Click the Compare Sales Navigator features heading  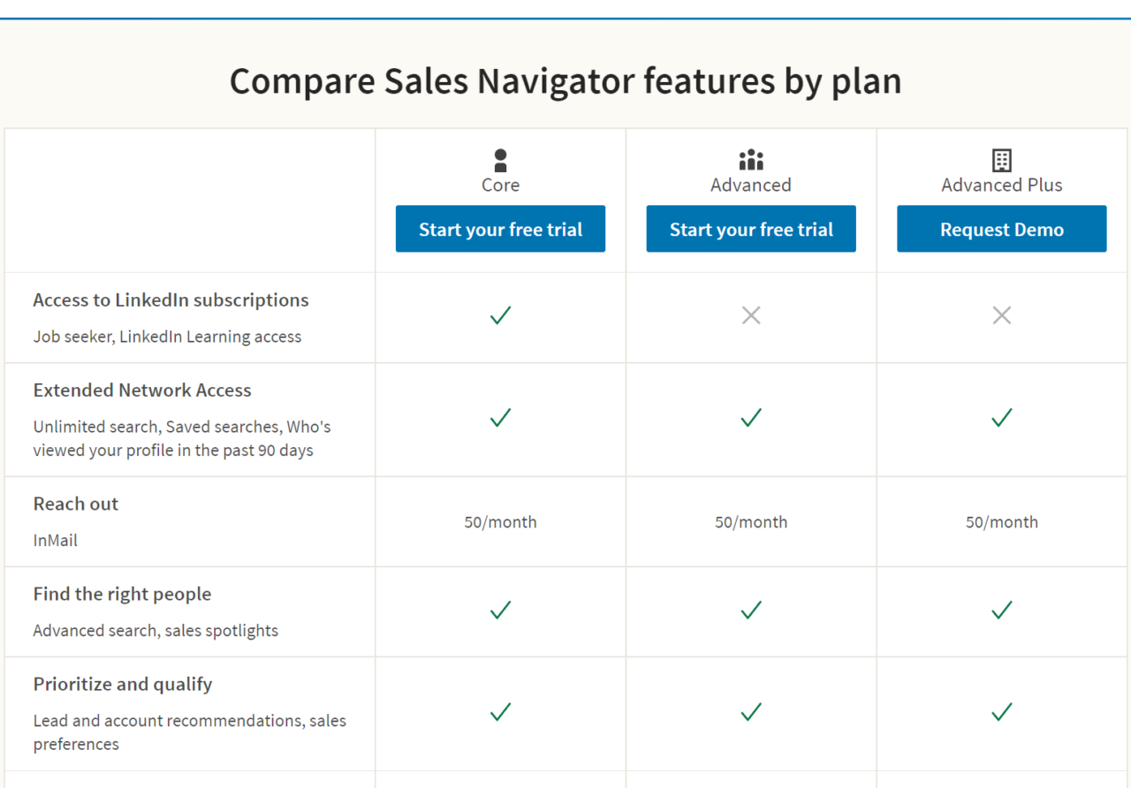click(x=565, y=80)
